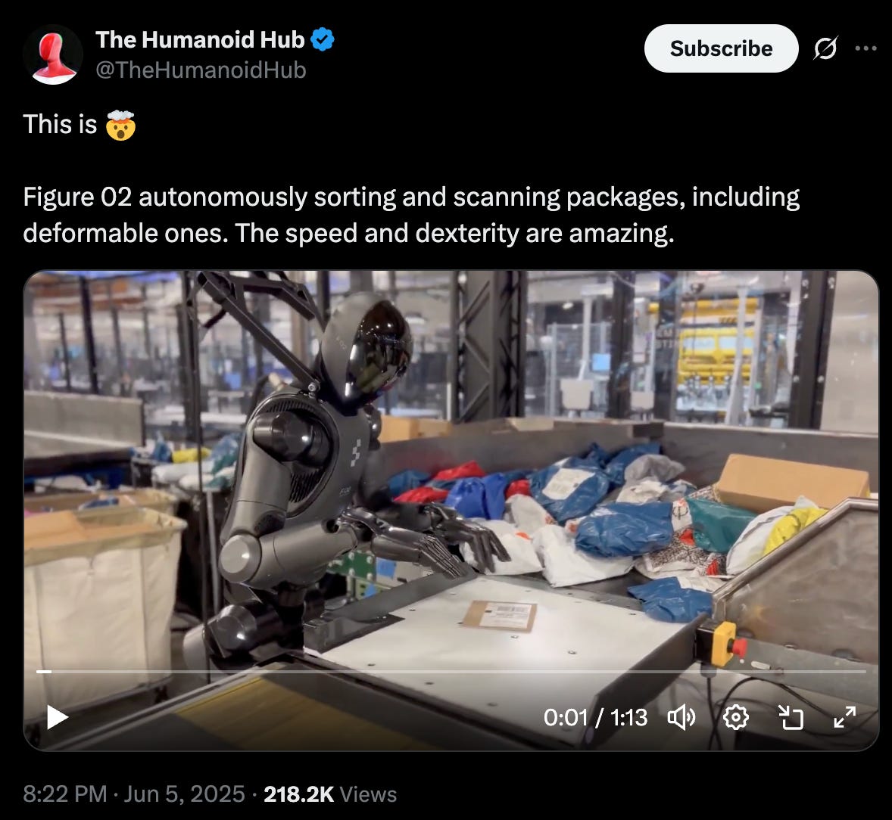
Task: Open the three-dots more options menu
Action: pyautogui.click(x=865, y=48)
